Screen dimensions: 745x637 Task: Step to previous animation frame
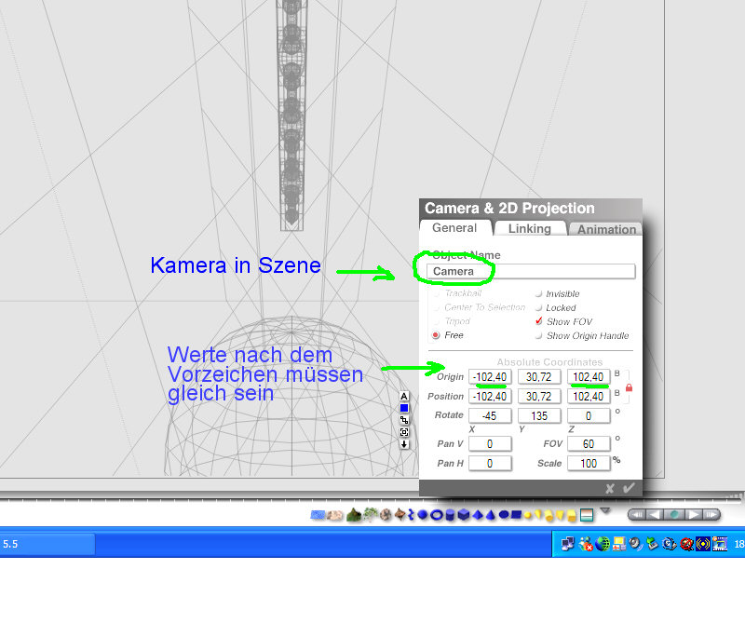pos(655,514)
